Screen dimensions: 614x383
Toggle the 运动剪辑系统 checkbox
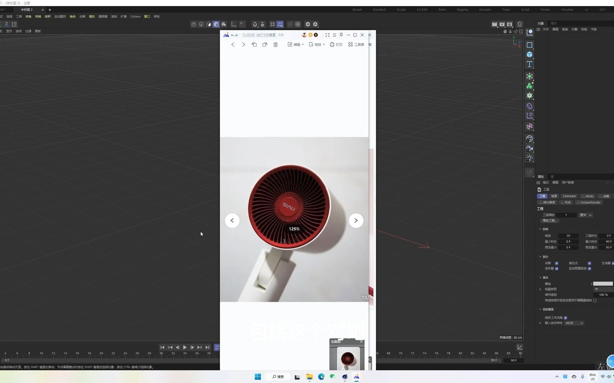pyautogui.click(x=589, y=268)
